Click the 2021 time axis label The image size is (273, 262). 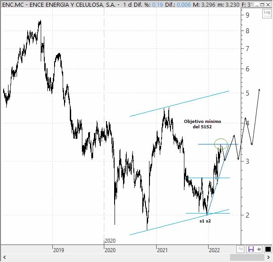162,250
